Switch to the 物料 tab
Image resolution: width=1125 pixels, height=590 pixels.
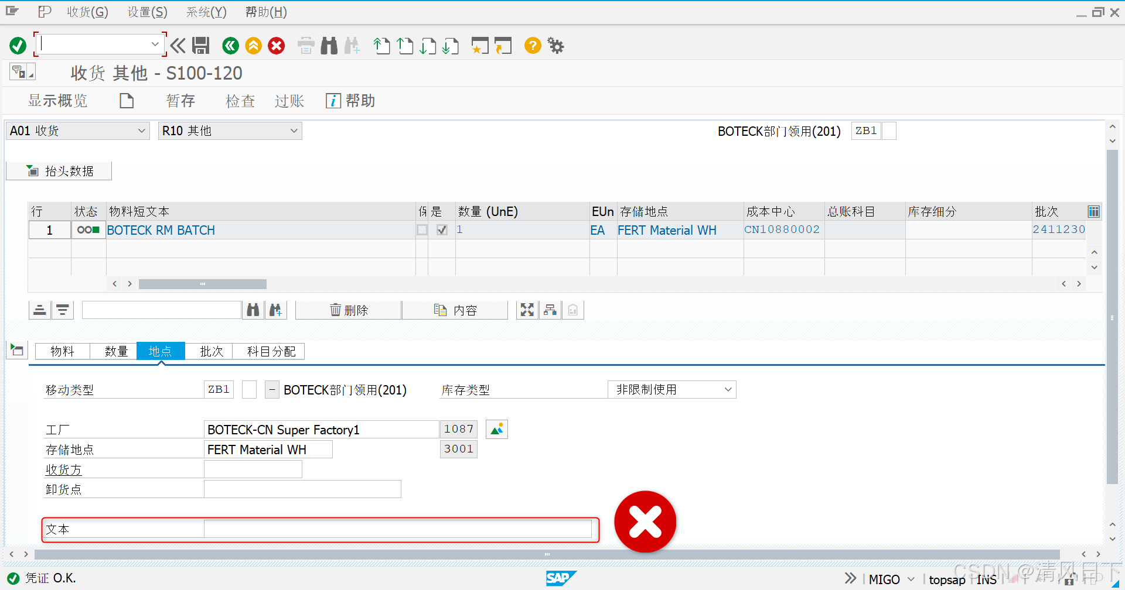tap(62, 351)
